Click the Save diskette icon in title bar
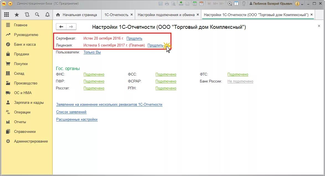The height and width of the screenshot is (176, 325). point(161,4)
